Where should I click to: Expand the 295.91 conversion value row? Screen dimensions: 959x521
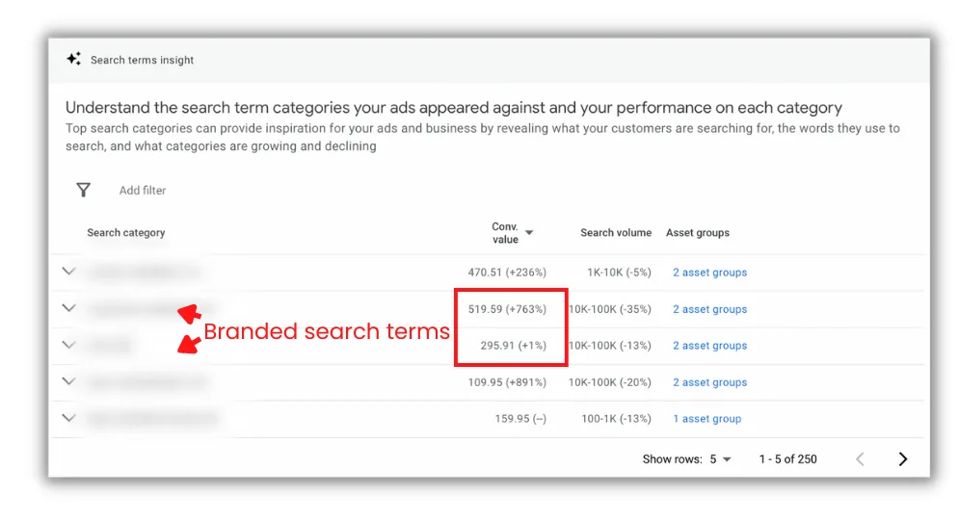pyautogui.click(x=69, y=345)
